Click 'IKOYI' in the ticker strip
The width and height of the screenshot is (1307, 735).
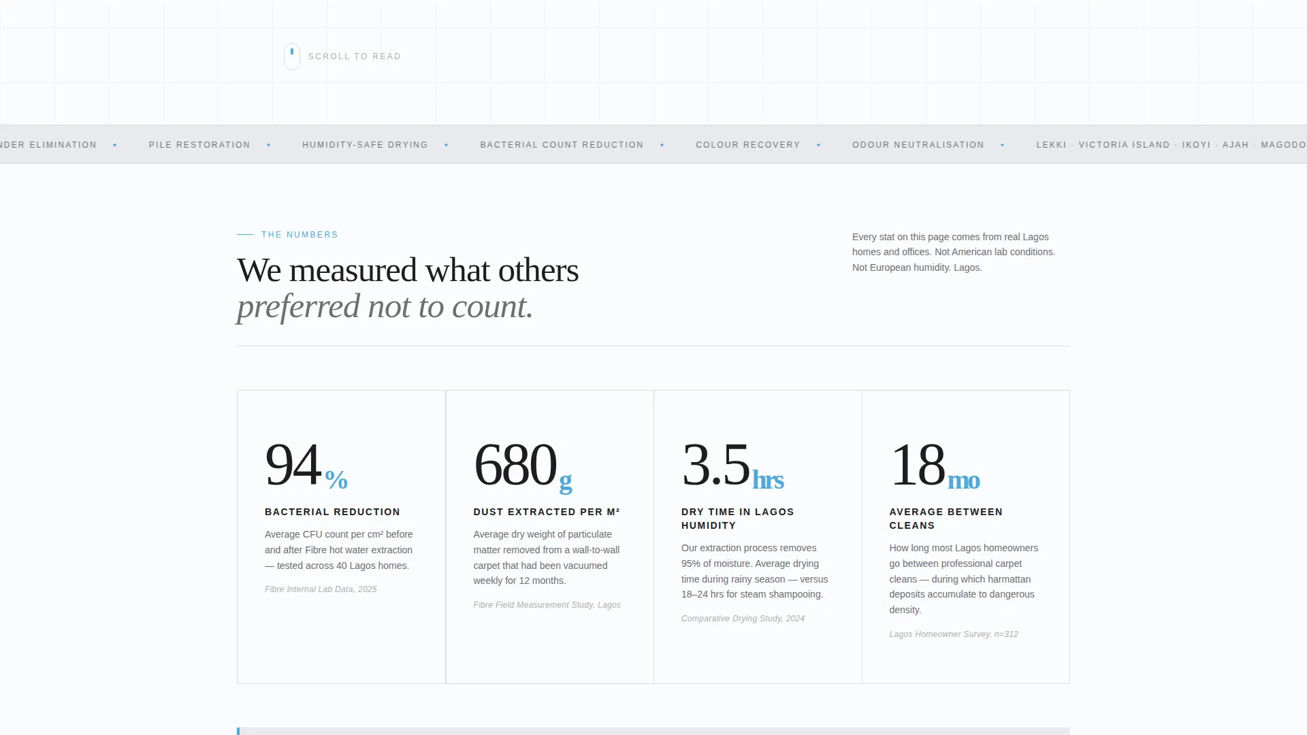coord(1196,145)
